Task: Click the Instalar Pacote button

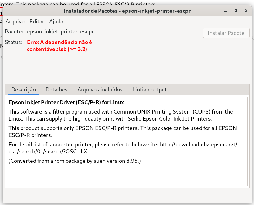Action: tap(226, 33)
